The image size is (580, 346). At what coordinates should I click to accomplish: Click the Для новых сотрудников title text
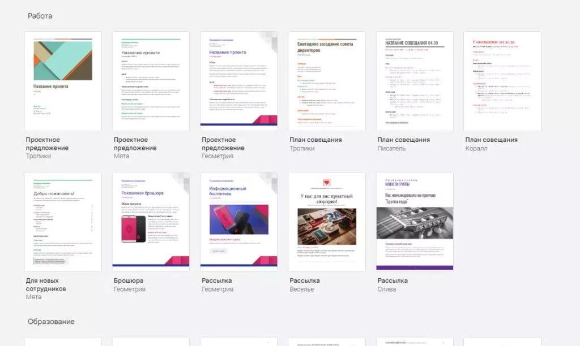point(46,284)
